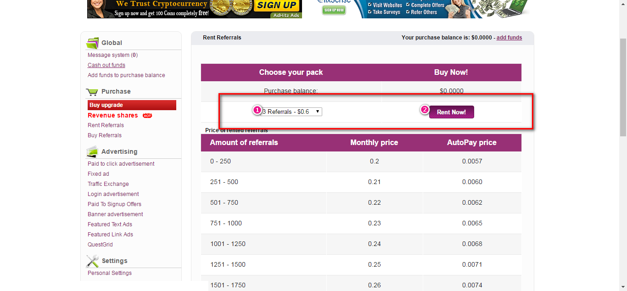Click the Advertising section icon

pos(92,151)
